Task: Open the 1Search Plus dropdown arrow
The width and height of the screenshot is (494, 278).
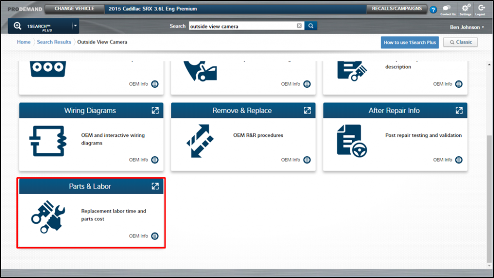Action: click(x=75, y=26)
